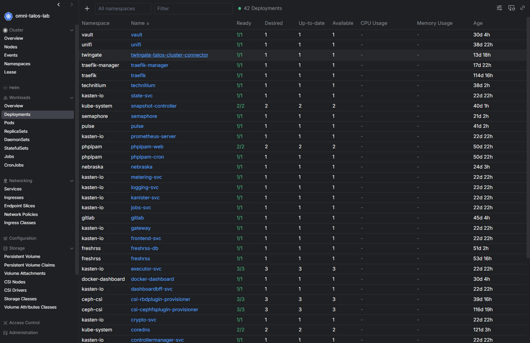Viewport: 530px width, 343px height.
Task: Click the 121d 3h age of coredns
Action: (482, 330)
